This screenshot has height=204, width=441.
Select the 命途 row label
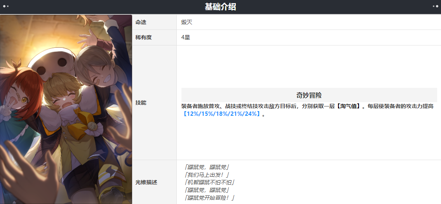(141, 22)
